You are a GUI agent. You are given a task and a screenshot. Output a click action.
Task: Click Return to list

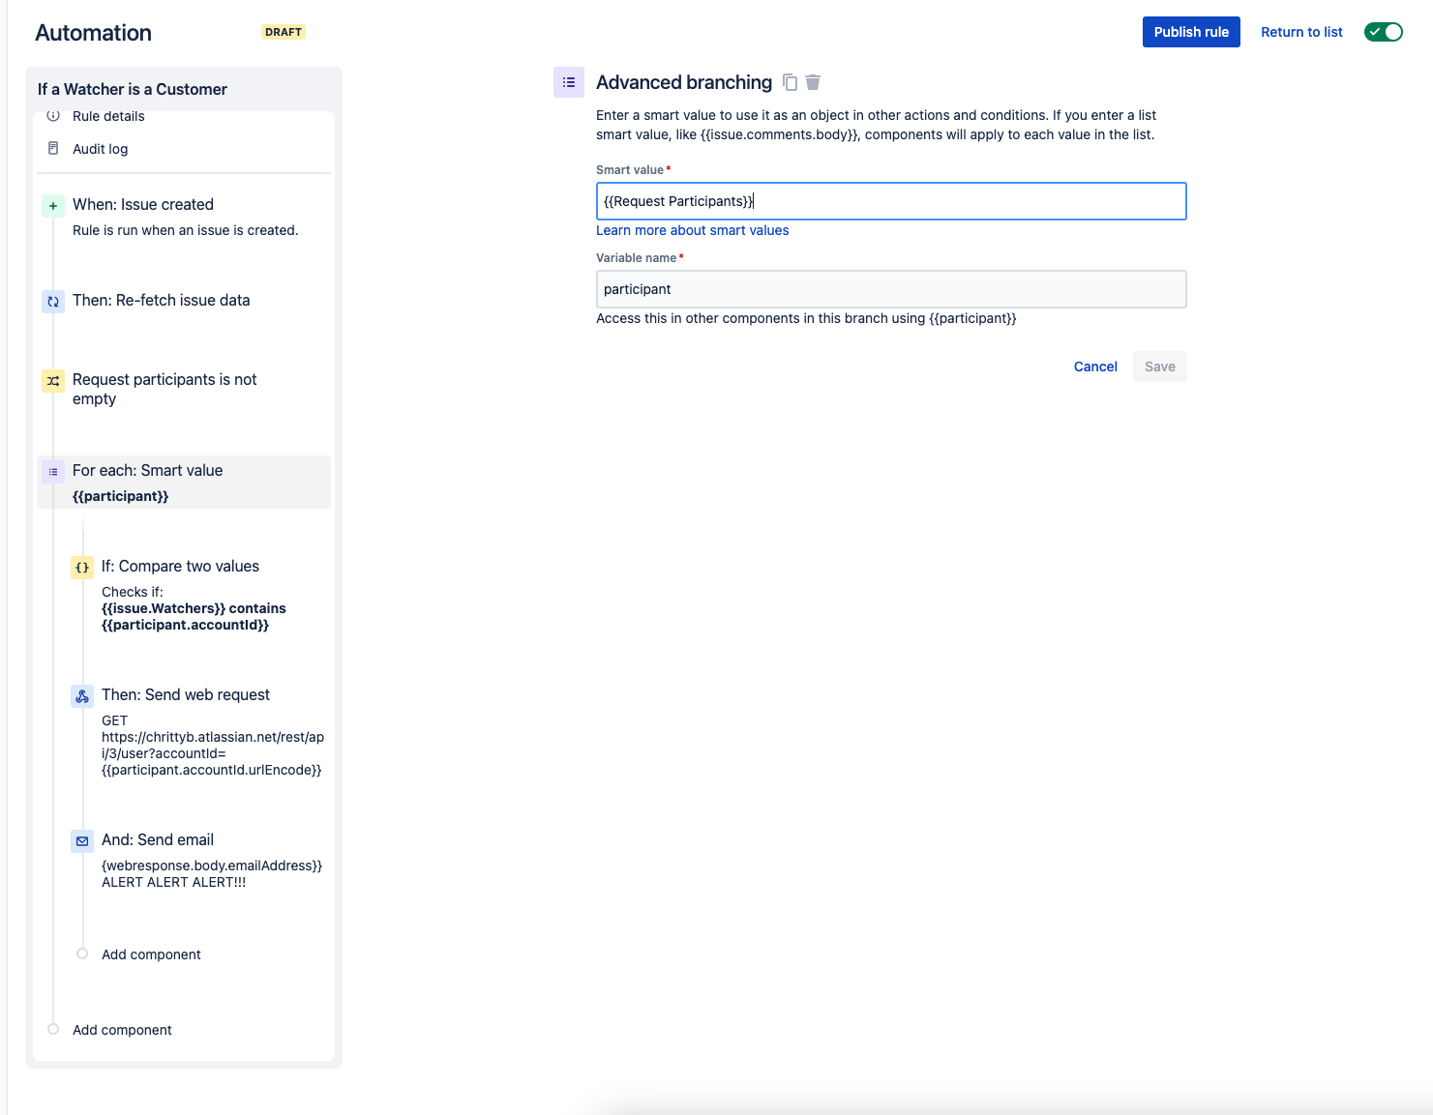click(1301, 31)
